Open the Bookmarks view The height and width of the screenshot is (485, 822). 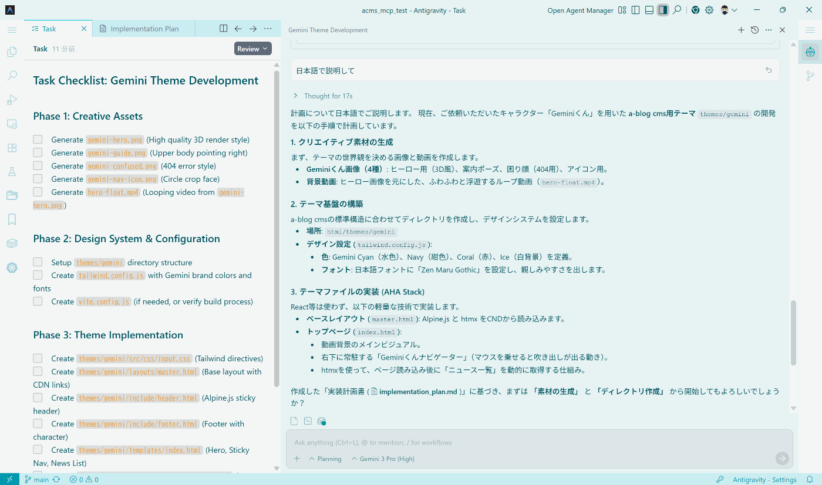point(12,219)
